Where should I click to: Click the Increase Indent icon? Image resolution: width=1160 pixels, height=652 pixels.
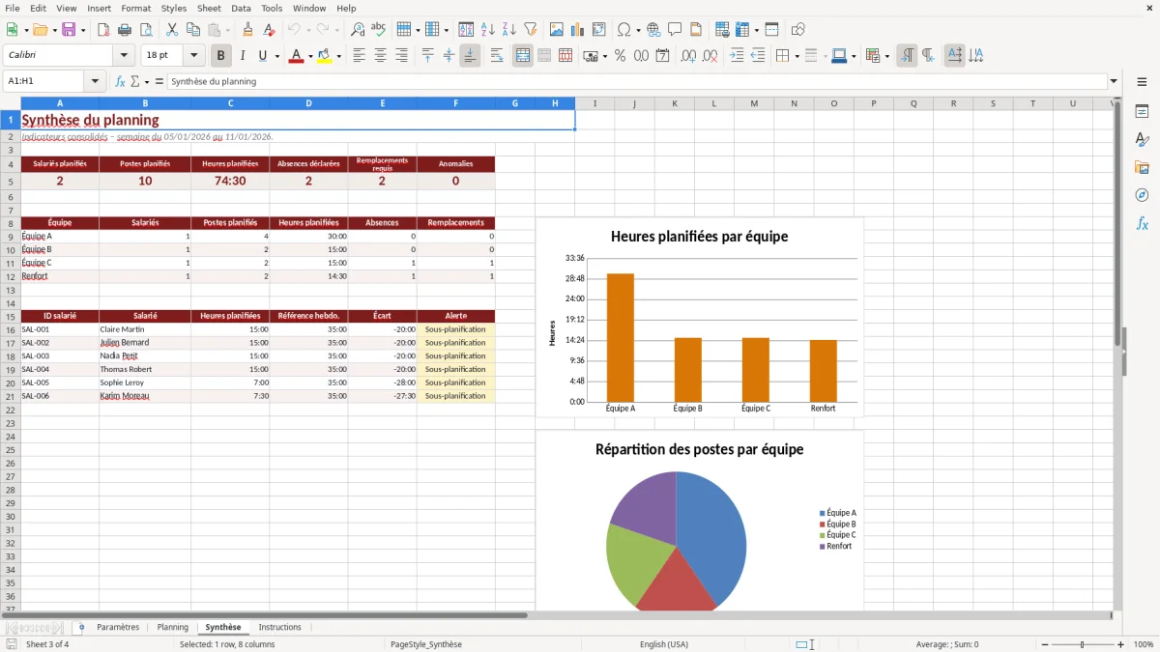(738, 56)
